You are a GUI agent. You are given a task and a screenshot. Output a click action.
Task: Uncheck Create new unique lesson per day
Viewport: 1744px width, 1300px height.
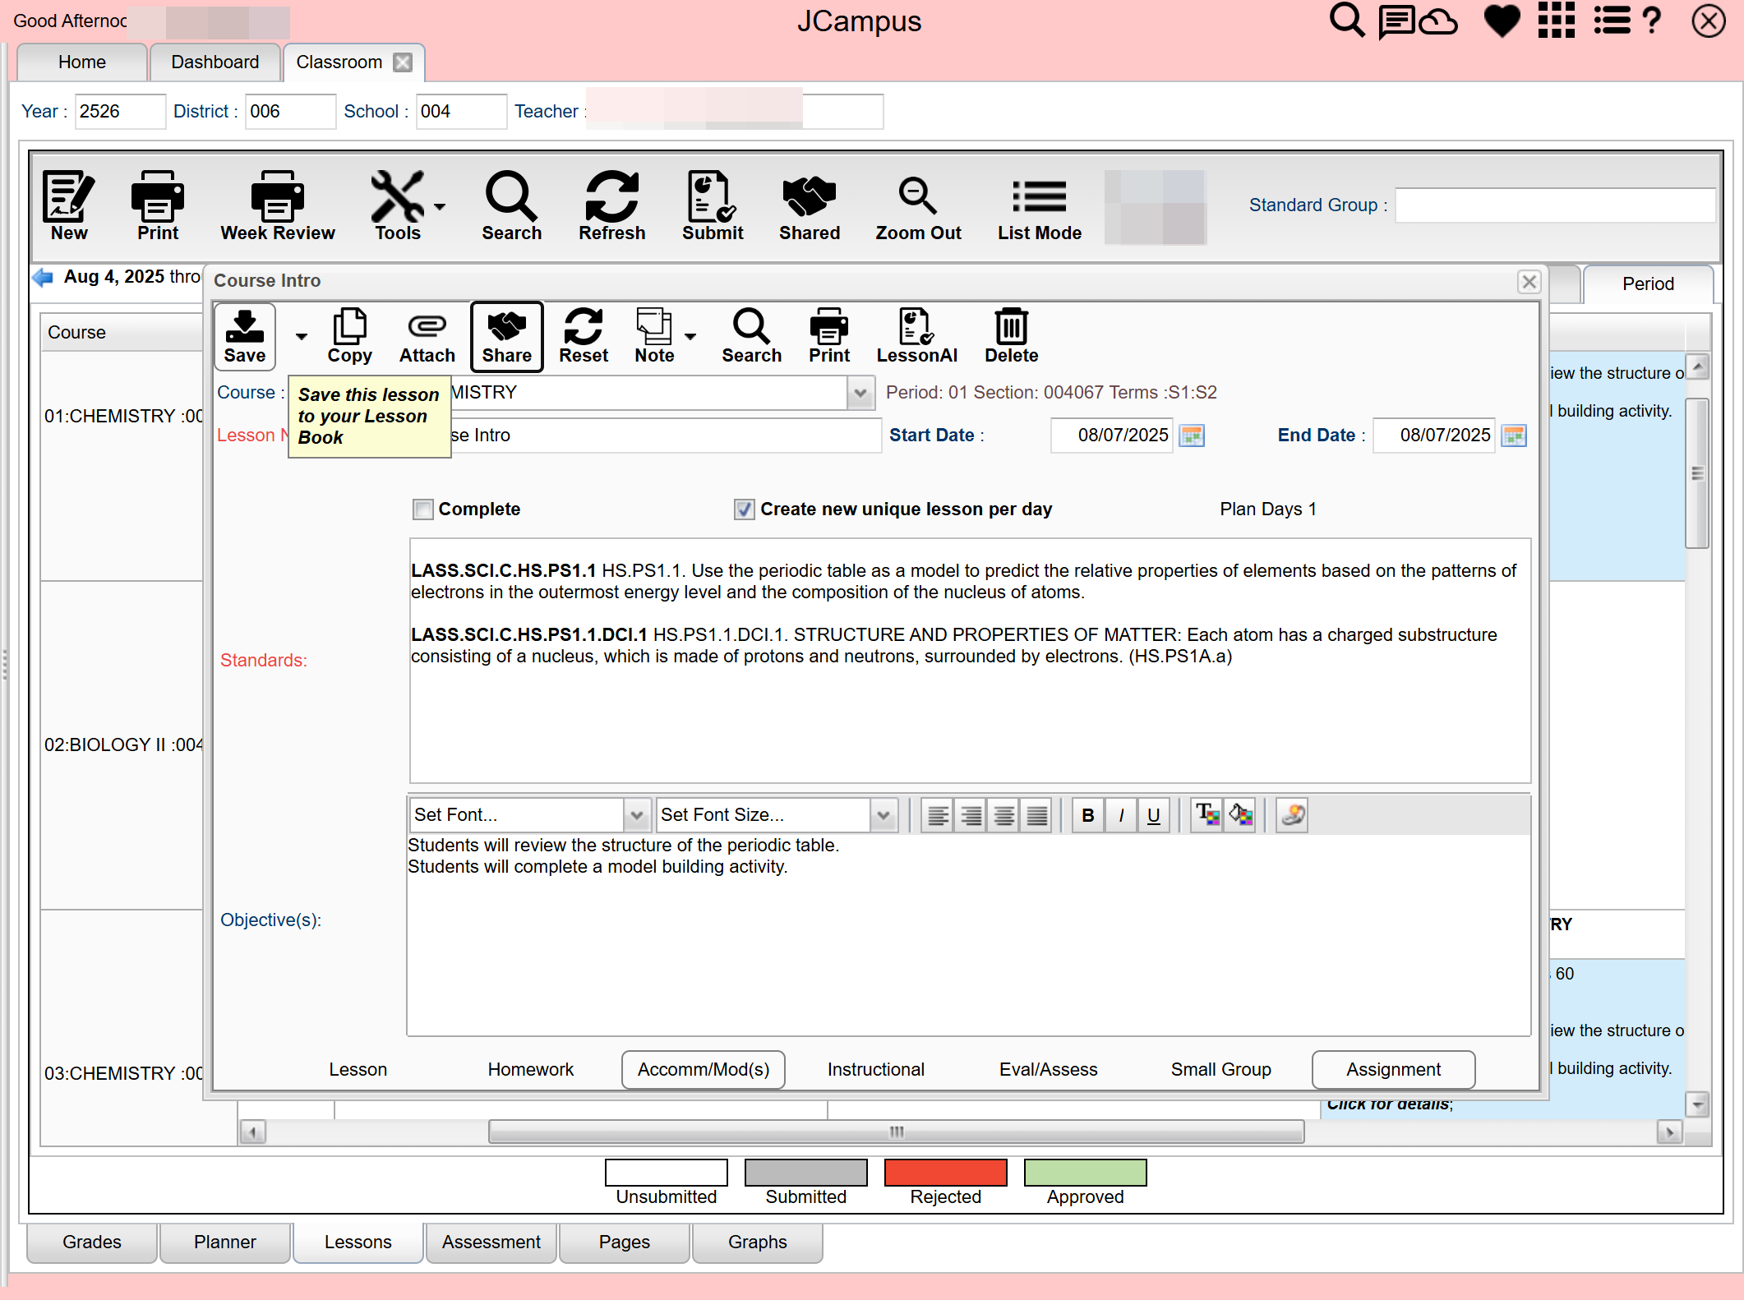click(744, 509)
